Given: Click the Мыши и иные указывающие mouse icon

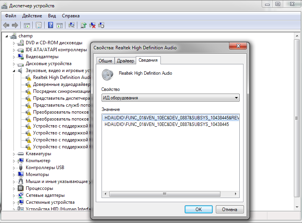Looking at the screenshot, I should (21, 181).
